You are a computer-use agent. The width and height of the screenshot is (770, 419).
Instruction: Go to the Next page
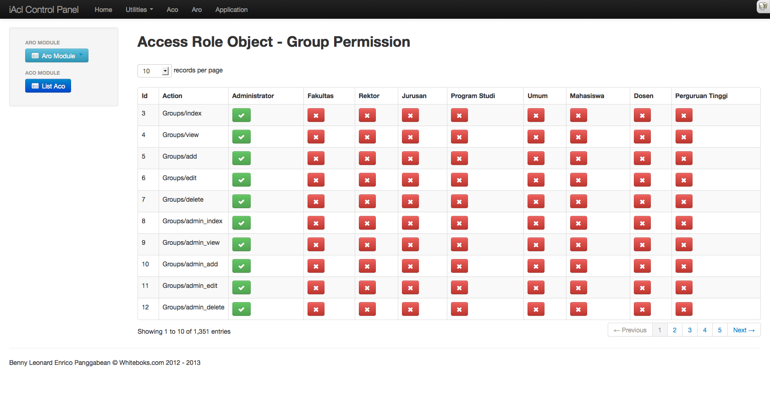coord(744,330)
